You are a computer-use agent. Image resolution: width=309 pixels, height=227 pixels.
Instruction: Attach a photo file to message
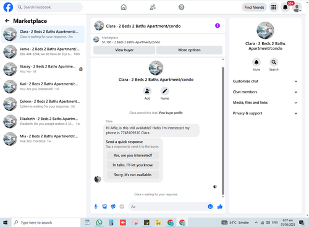[x=104, y=207]
